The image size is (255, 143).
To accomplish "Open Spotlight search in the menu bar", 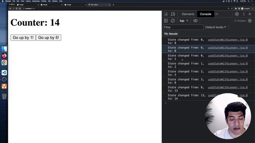I will point(249,1).
